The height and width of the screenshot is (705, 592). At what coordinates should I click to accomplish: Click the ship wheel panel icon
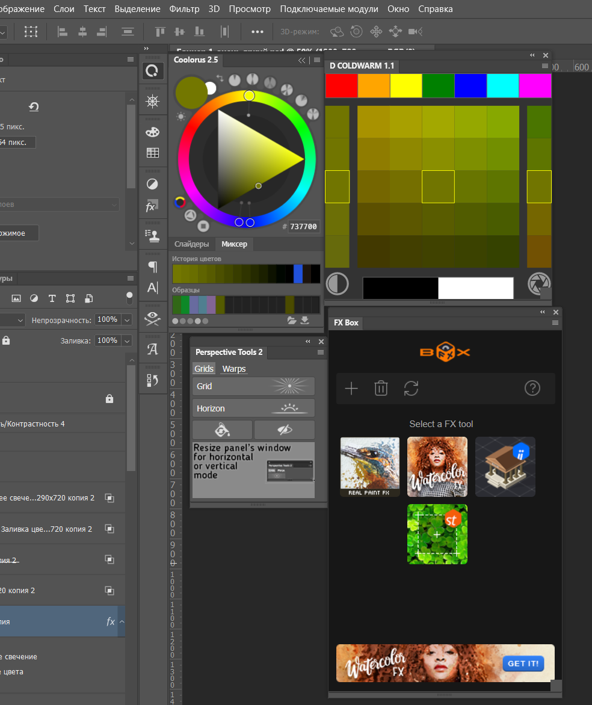[153, 102]
